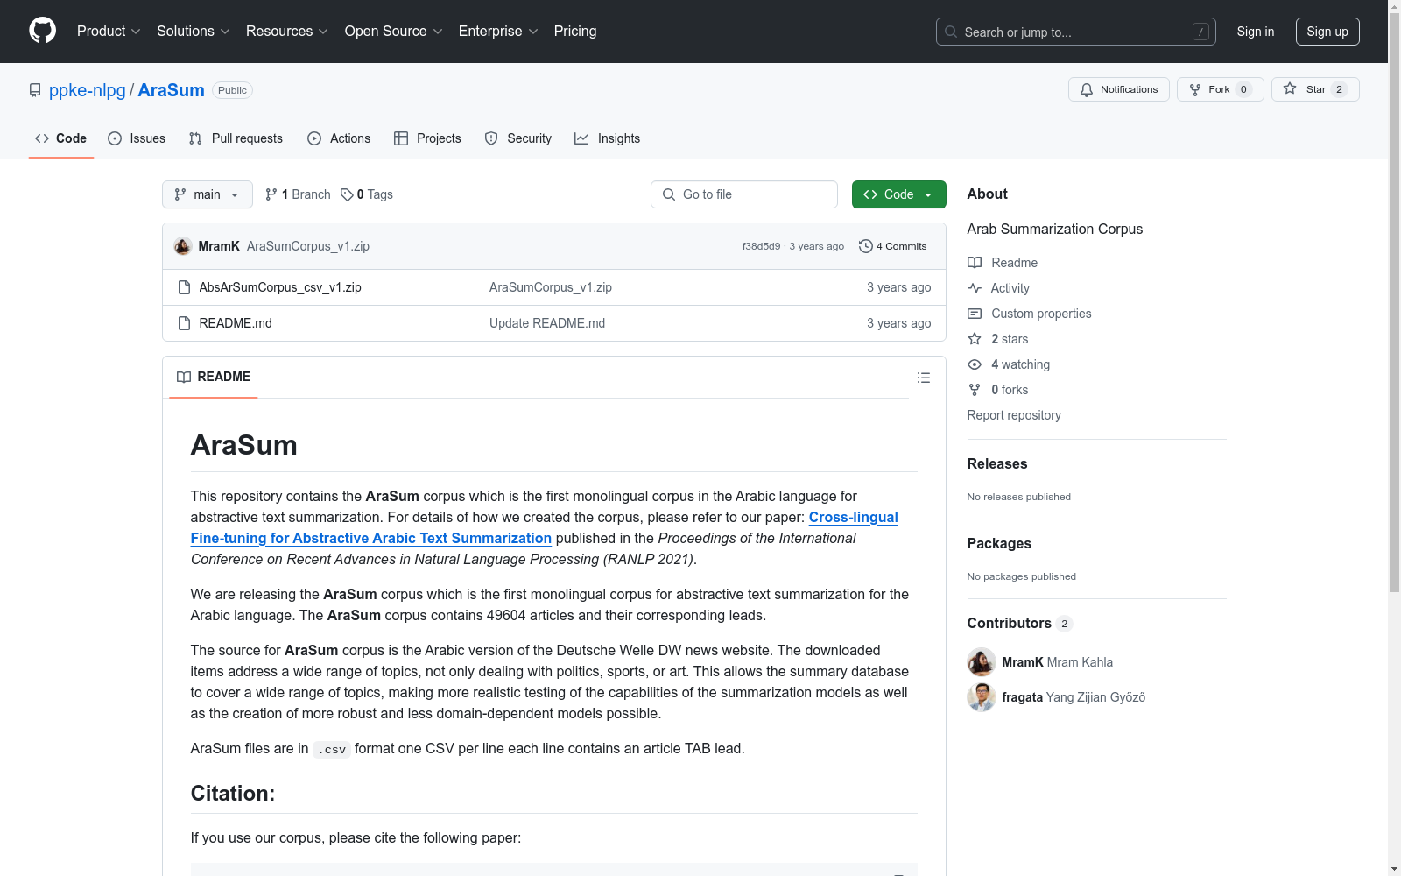This screenshot has height=876, width=1401.
Task: Open Custom properties link
Action: coord(1041,314)
